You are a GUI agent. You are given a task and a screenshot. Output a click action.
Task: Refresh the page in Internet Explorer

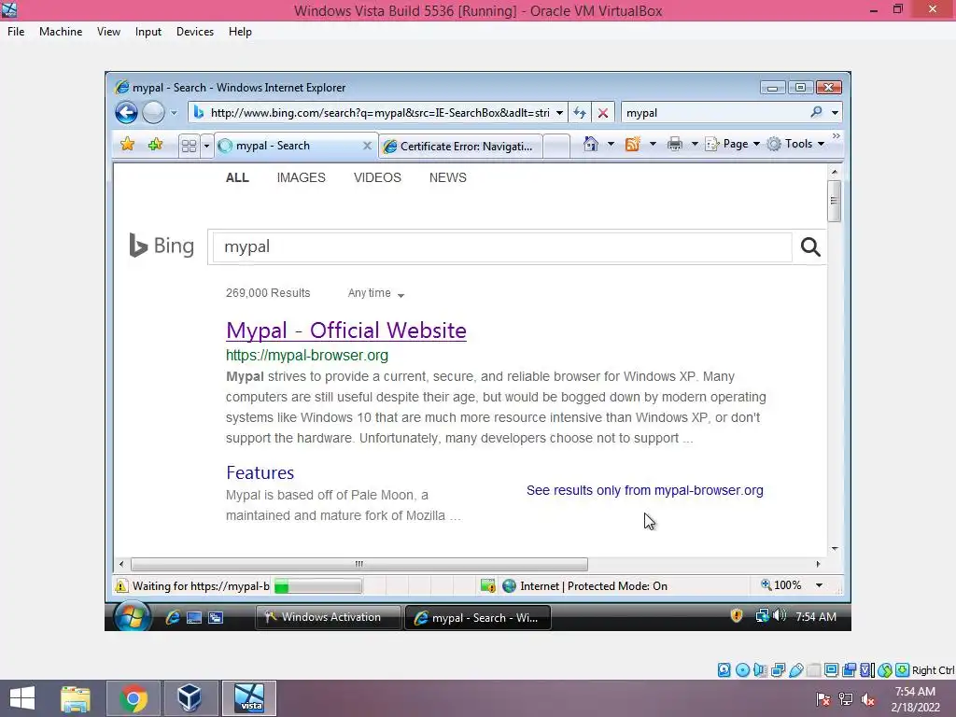[580, 113]
